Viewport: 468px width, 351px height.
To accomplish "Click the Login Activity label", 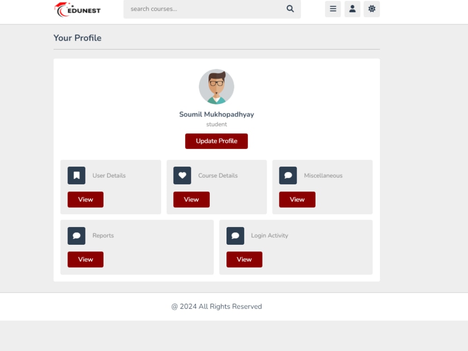I will point(270,236).
